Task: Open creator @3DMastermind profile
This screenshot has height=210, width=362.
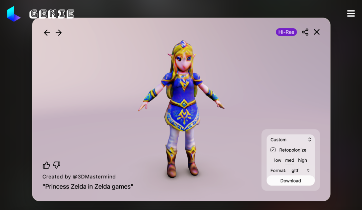Action: pyautogui.click(x=94, y=177)
